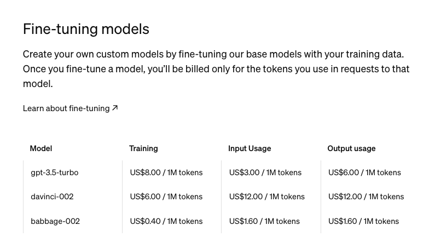Select the davinci-002 model name

pos(52,197)
